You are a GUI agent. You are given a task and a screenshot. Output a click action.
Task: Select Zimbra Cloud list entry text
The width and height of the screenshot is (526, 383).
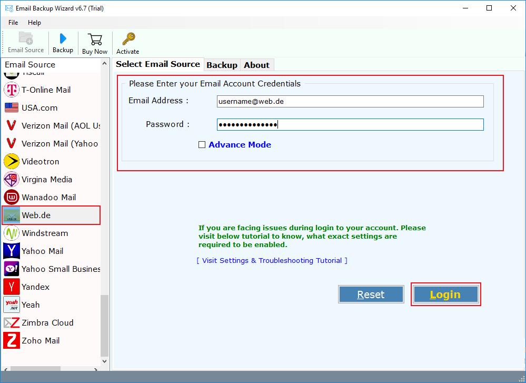tap(47, 322)
